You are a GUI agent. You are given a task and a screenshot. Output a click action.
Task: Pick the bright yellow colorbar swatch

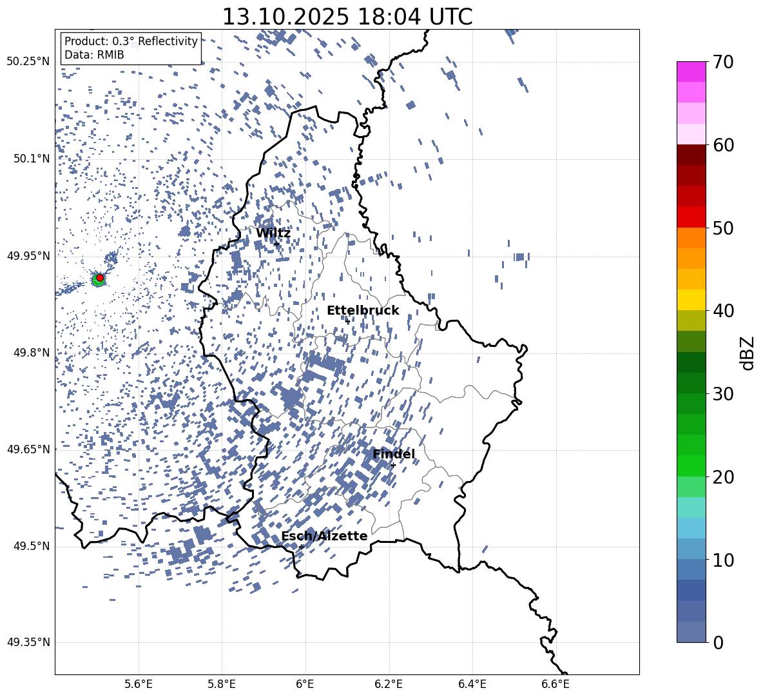tap(691, 300)
